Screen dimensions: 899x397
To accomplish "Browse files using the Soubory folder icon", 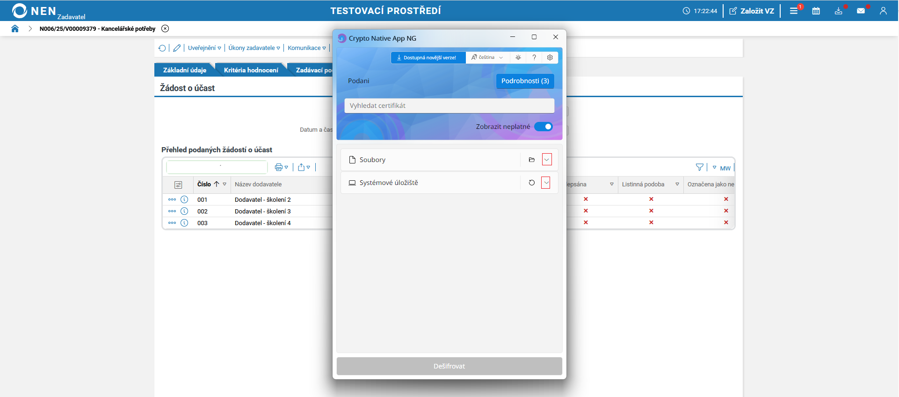I will [x=532, y=160].
